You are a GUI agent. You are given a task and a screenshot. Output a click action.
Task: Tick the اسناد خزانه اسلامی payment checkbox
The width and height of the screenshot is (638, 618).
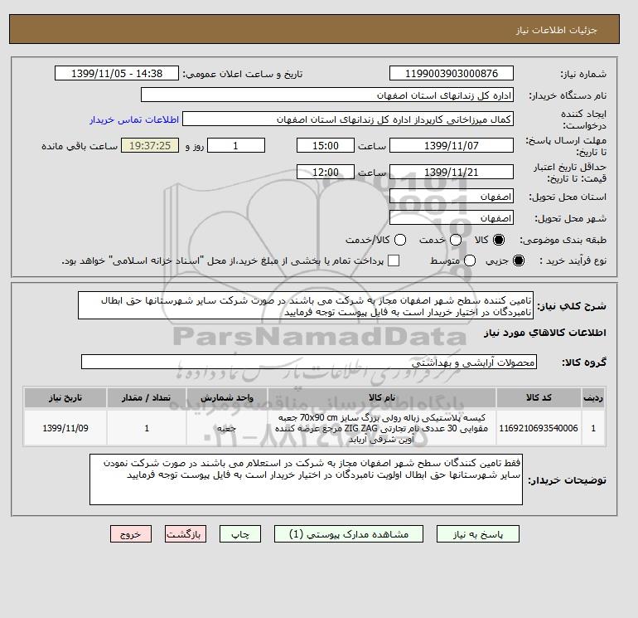coord(394,260)
